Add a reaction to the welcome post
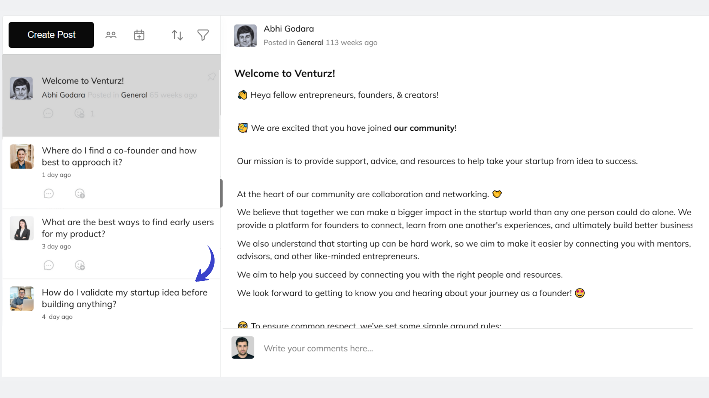The width and height of the screenshot is (709, 398). tap(79, 113)
